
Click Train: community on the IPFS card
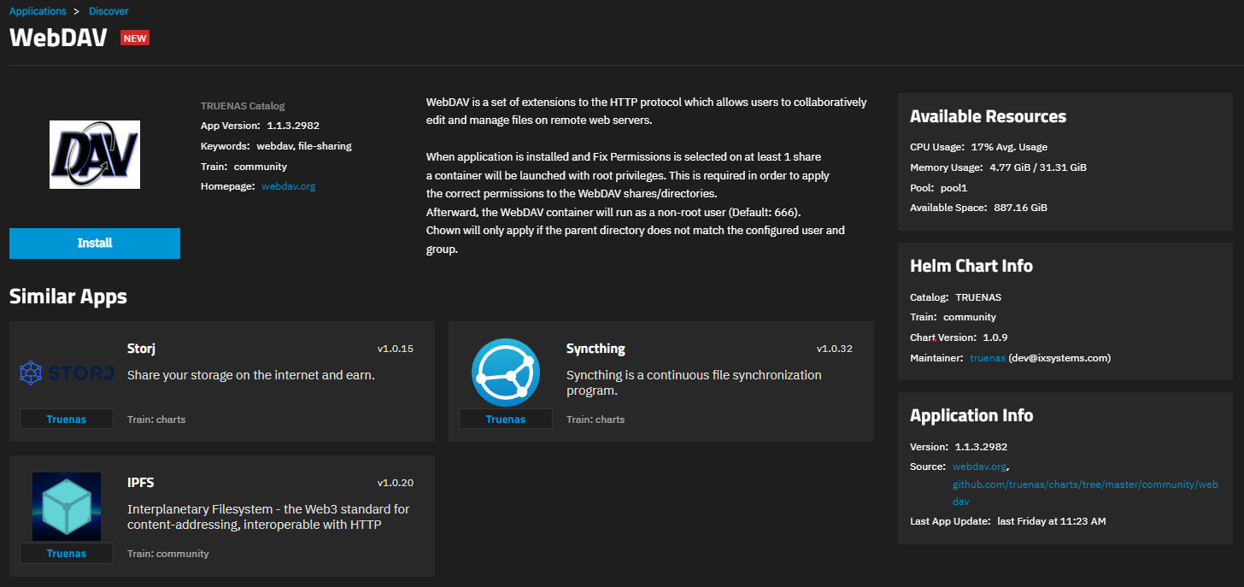(x=168, y=554)
